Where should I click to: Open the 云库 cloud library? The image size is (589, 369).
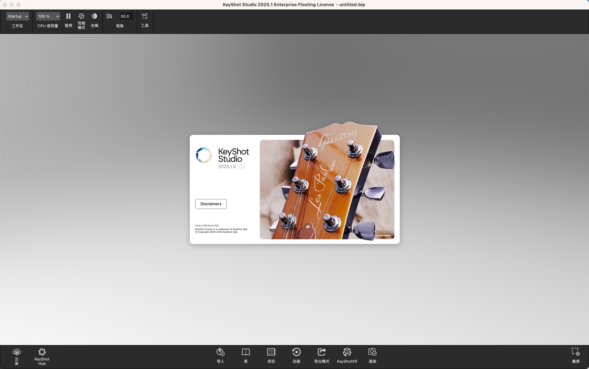coord(16,355)
